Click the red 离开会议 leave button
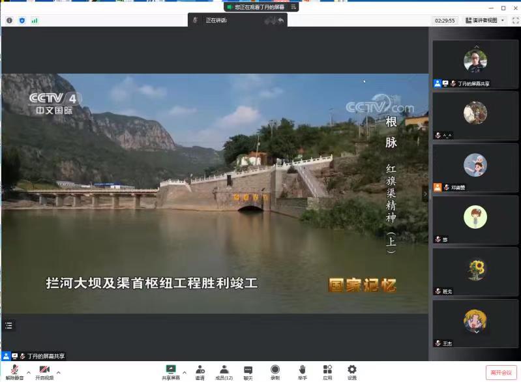The width and height of the screenshot is (521, 382). (501, 372)
